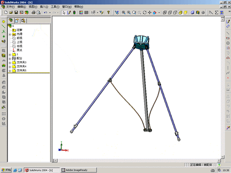Toggle plain Shaded display mode
The width and height of the screenshot is (231, 173).
(x=186, y=12)
